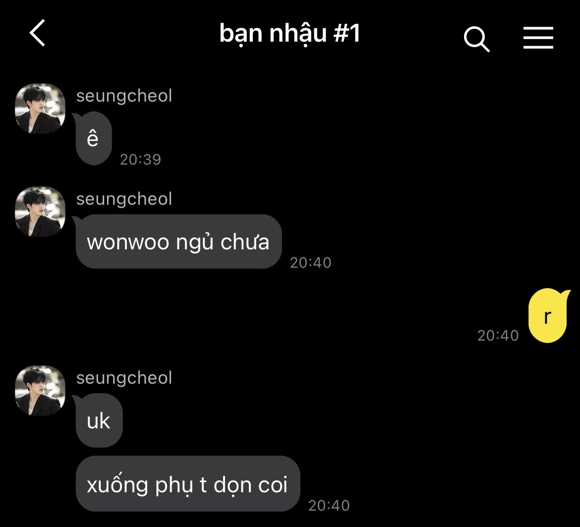Viewport: 580px width, 527px height.
Task: Tap the first seungcheol sender name
Action: point(124,96)
